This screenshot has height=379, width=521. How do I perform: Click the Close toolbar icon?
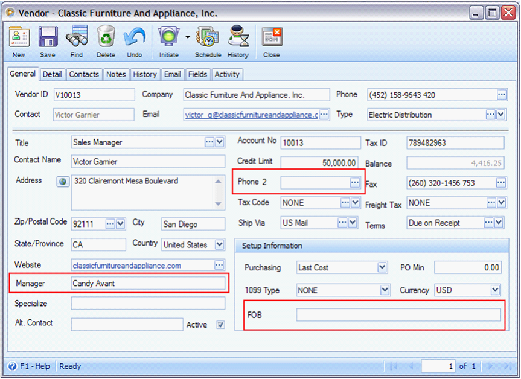pyautogui.click(x=272, y=37)
